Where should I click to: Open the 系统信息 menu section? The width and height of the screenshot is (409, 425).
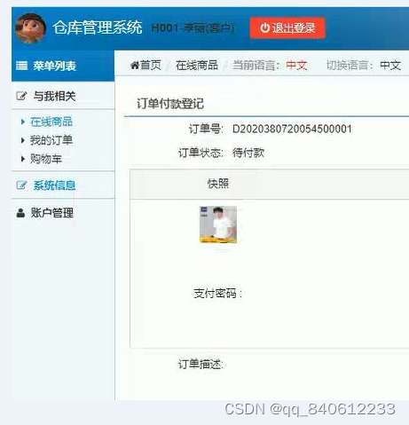[x=54, y=185]
